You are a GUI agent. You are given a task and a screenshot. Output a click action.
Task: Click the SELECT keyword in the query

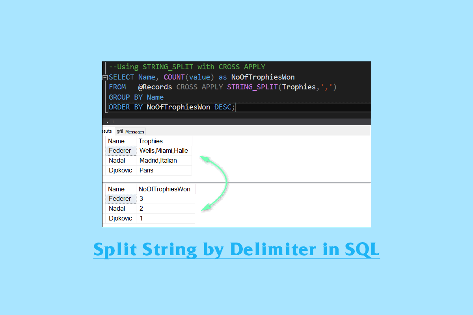121,77
